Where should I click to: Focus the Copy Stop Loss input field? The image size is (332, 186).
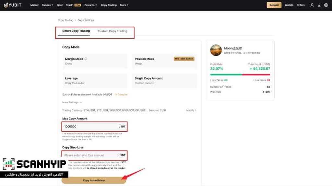point(94,155)
